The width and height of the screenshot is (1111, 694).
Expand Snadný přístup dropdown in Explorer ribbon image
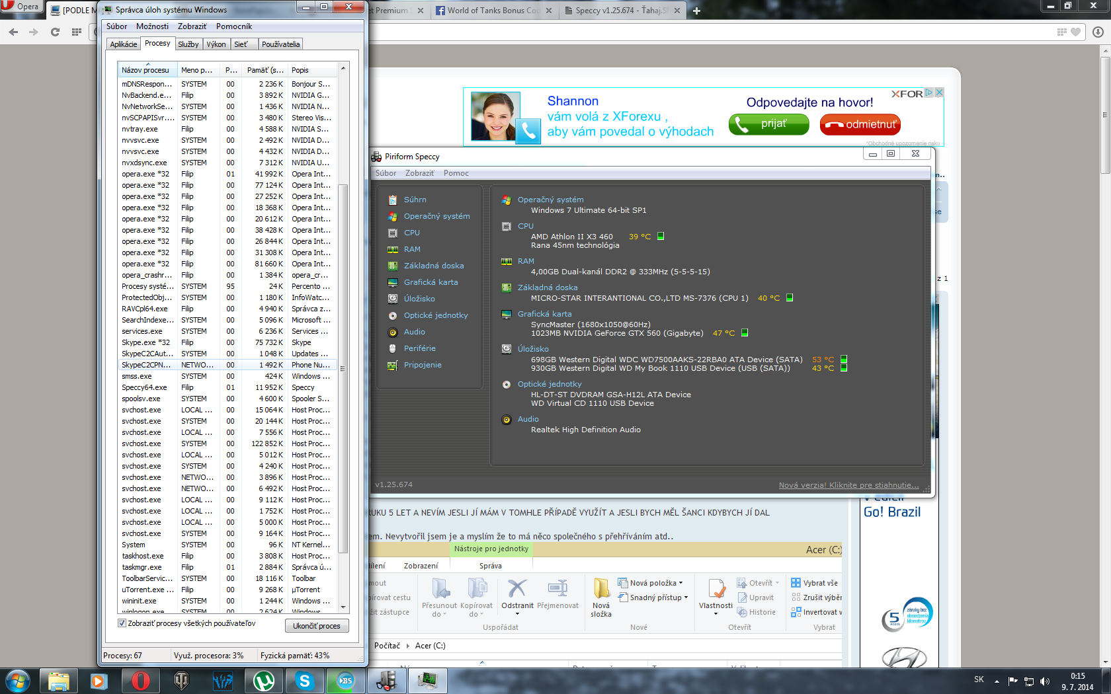point(686,598)
